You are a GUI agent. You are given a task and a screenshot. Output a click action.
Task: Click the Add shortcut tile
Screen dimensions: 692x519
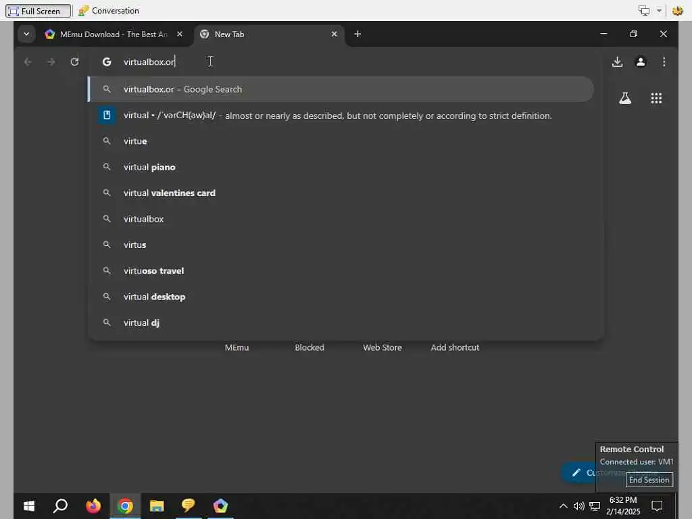[455, 347]
